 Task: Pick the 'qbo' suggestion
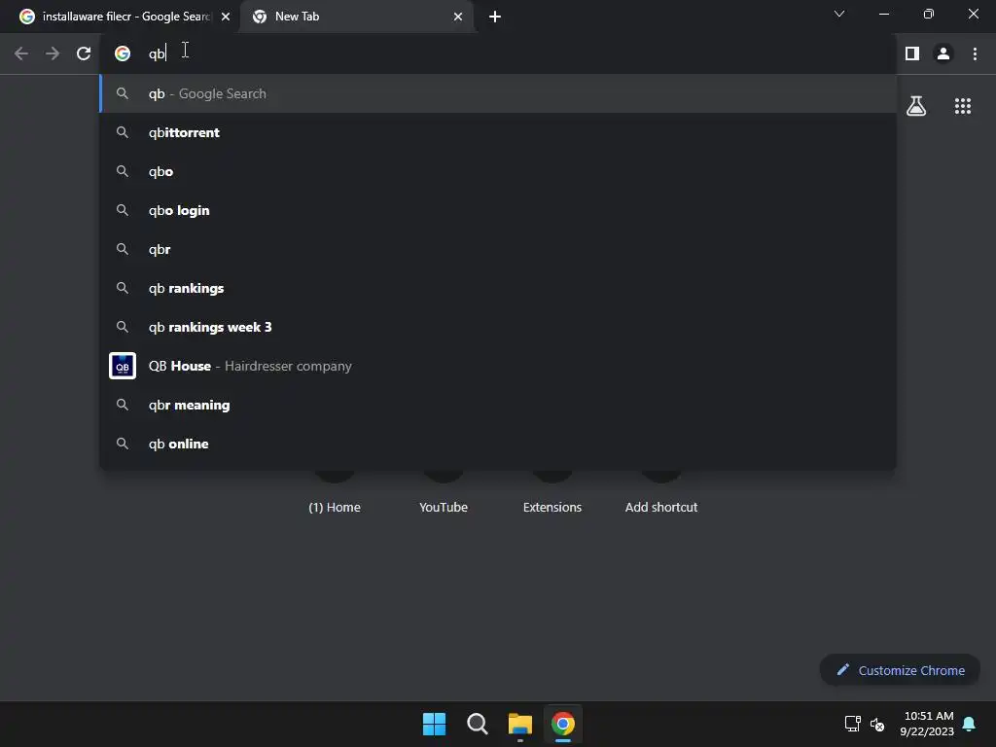[x=498, y=171]
